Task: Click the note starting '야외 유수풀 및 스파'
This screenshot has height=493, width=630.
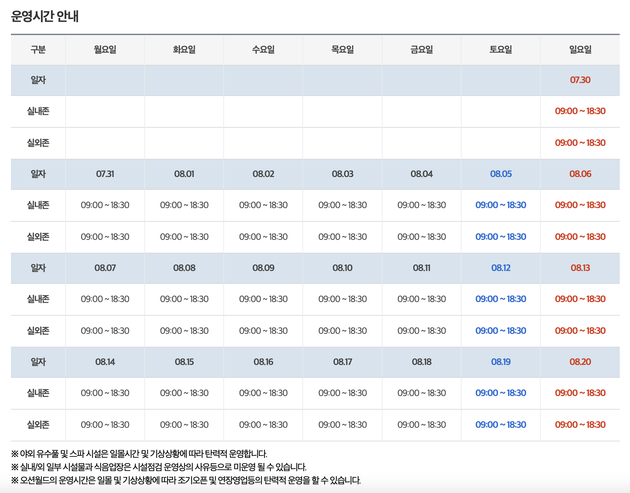Action: [139, 454]
